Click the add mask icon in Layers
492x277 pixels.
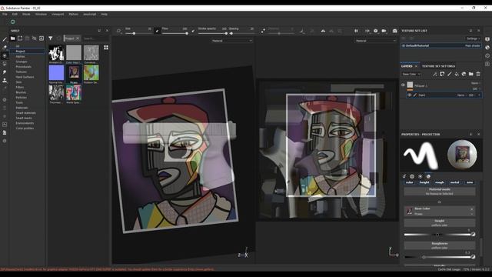click(x=442, y=74)
